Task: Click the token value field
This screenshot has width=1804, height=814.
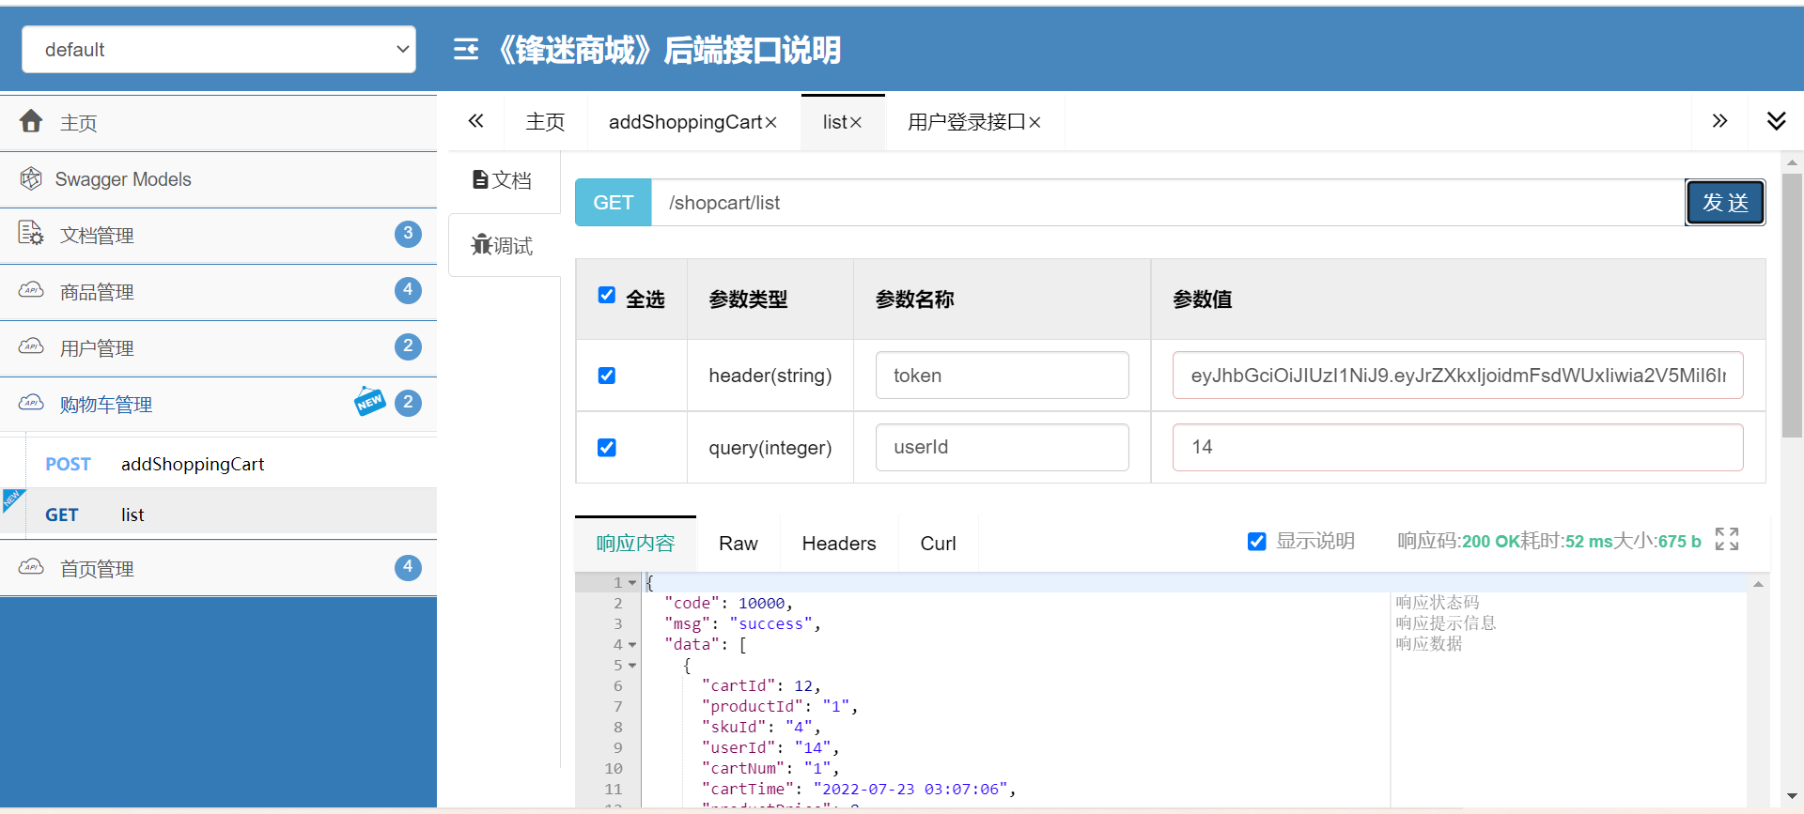Action: pyautogui.click(x=1457, y=376)
